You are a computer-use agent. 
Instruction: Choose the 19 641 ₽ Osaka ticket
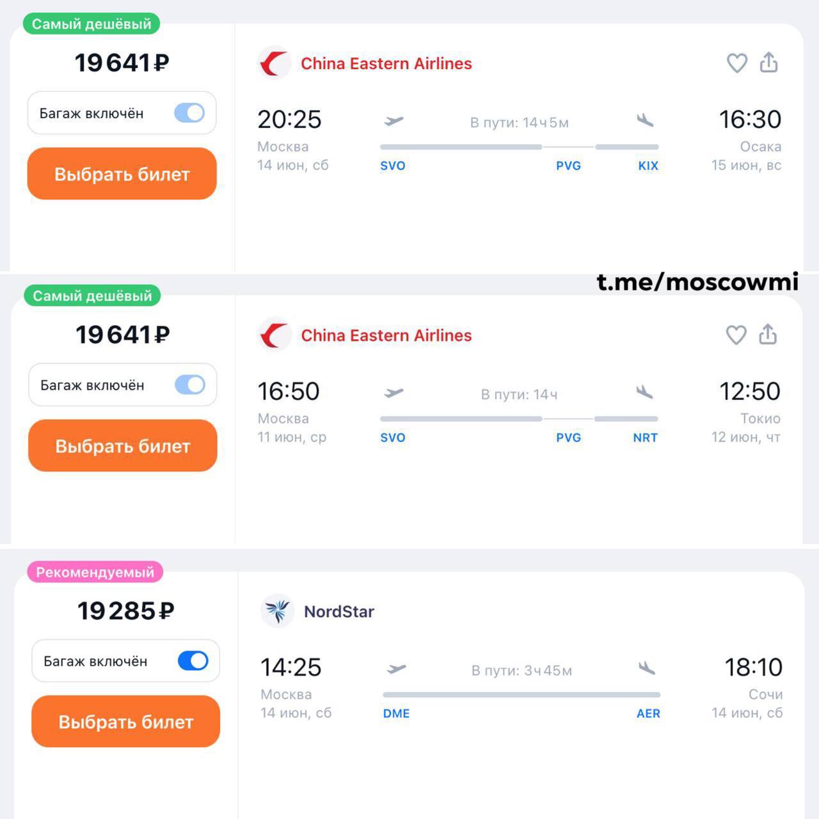[122, 174]
